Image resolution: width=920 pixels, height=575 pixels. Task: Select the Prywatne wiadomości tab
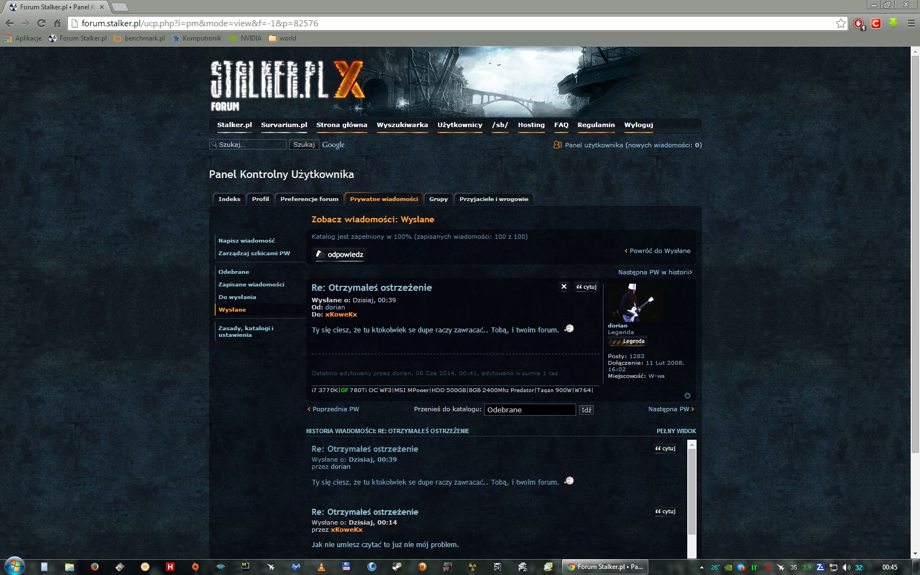(384, 199)
